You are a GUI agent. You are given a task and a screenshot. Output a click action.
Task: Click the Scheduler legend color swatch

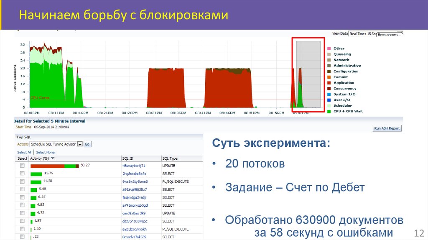coord(329,106)
